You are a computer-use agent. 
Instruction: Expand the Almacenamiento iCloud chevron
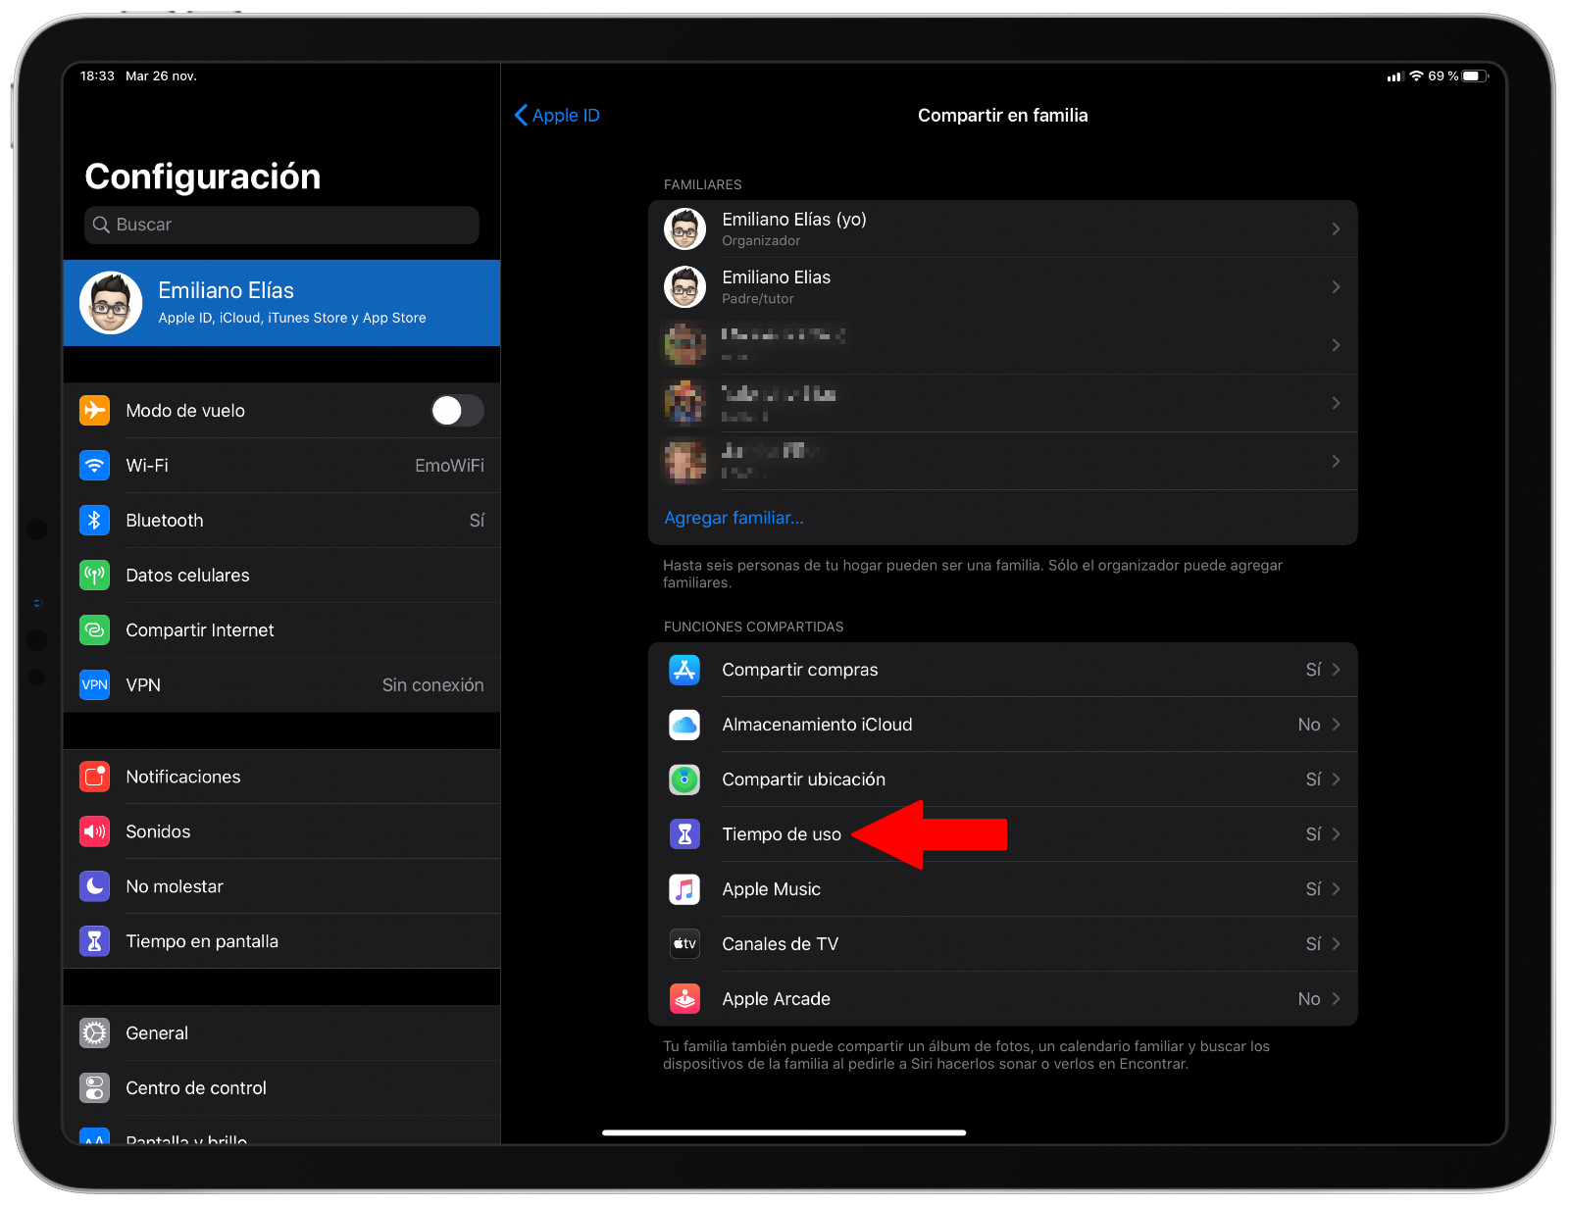tap(1336, 725)
